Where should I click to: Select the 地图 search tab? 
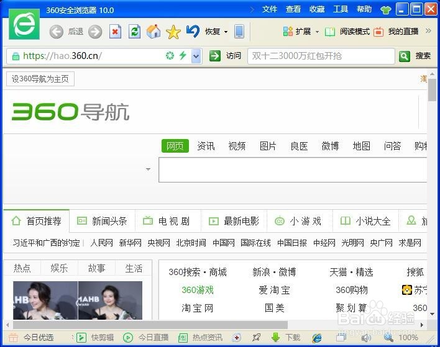click(x=361, y=146)
